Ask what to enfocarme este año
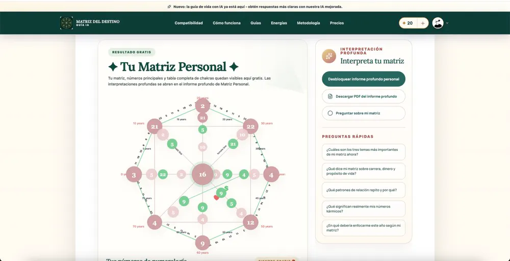The height and width of the screenshot is (261, 510). coord(363,228)
